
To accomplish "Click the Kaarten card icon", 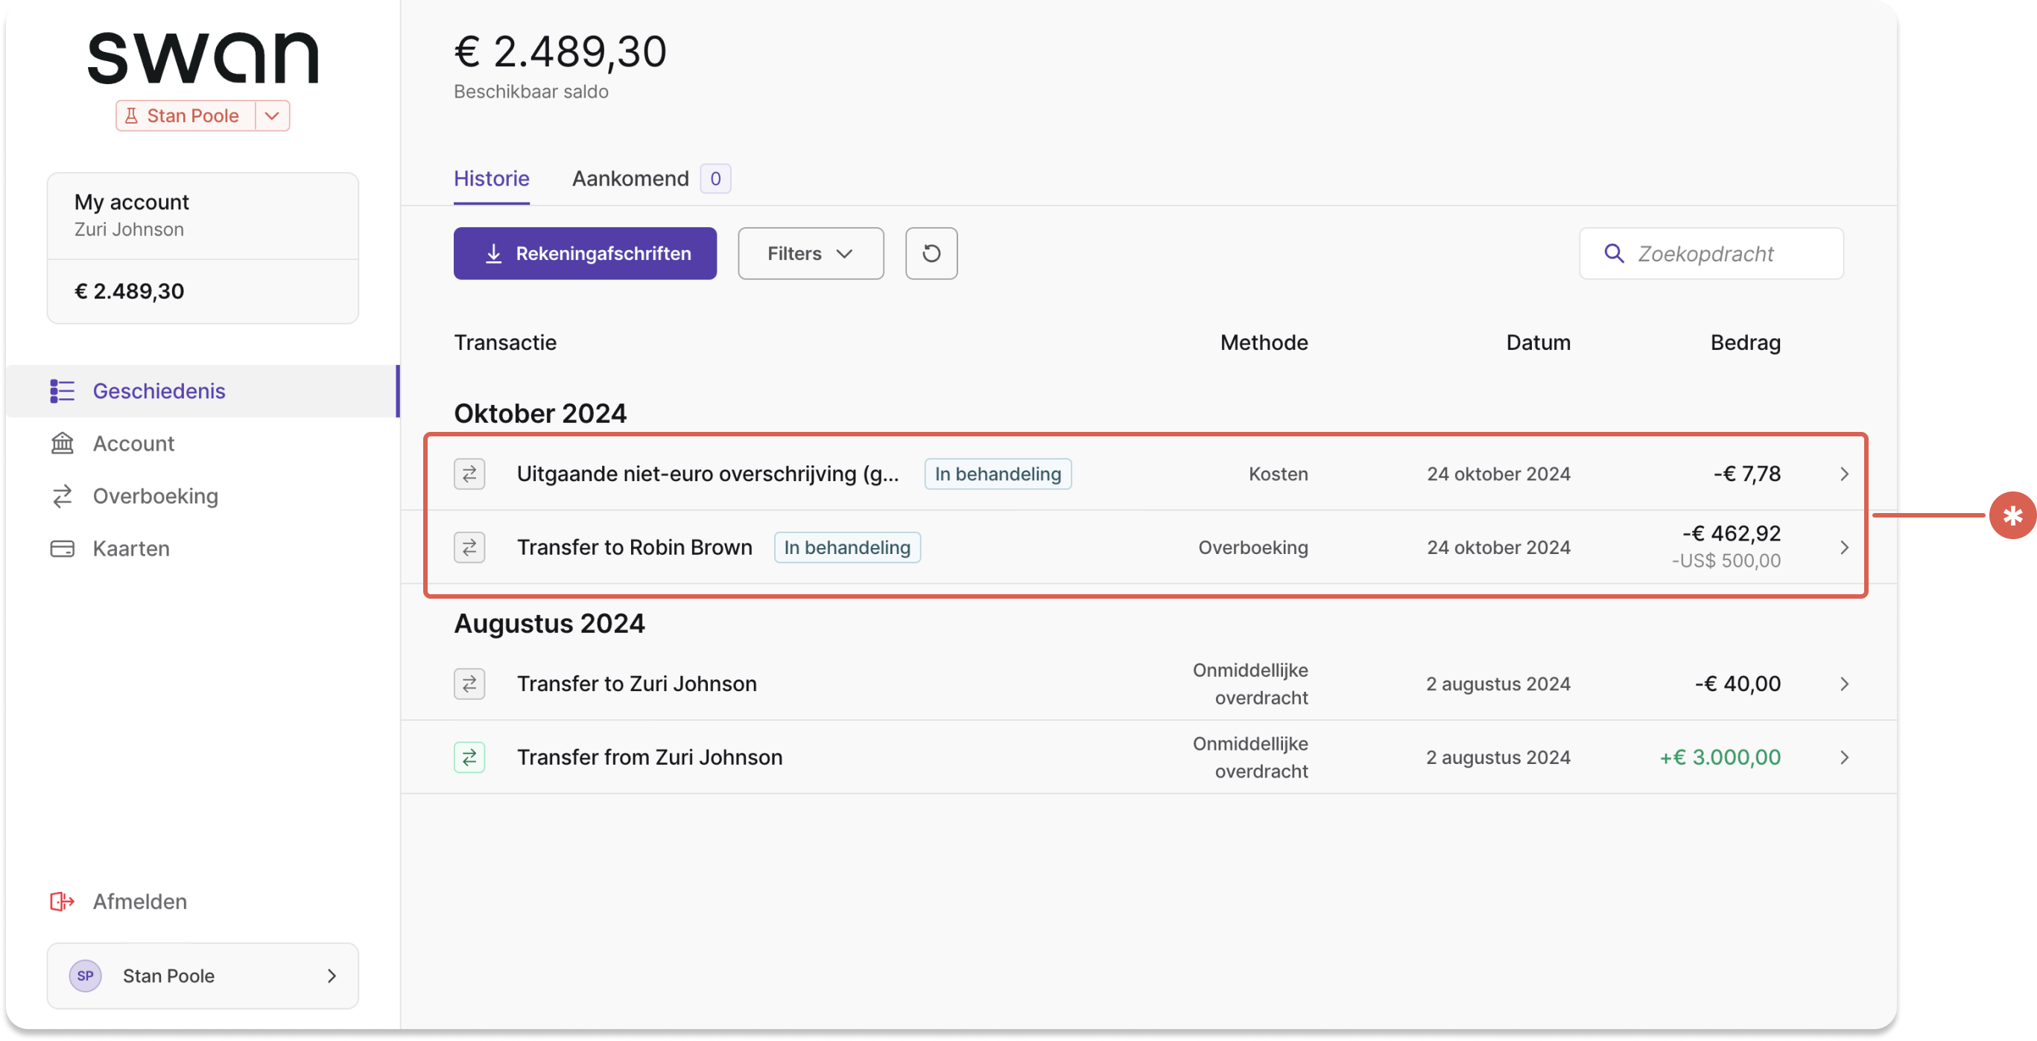I will click(63, 549).
